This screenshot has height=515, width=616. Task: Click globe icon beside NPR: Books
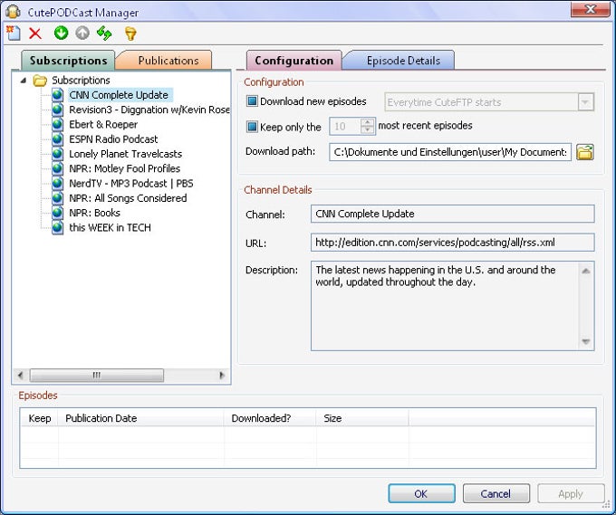[x=57, y=213]
